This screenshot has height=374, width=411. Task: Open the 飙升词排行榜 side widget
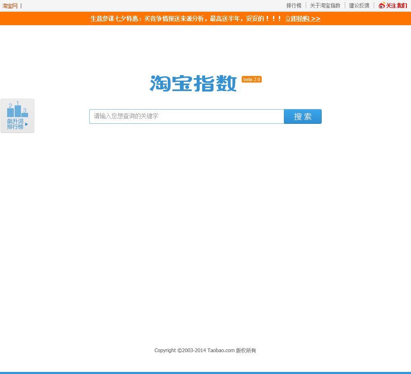17,116
